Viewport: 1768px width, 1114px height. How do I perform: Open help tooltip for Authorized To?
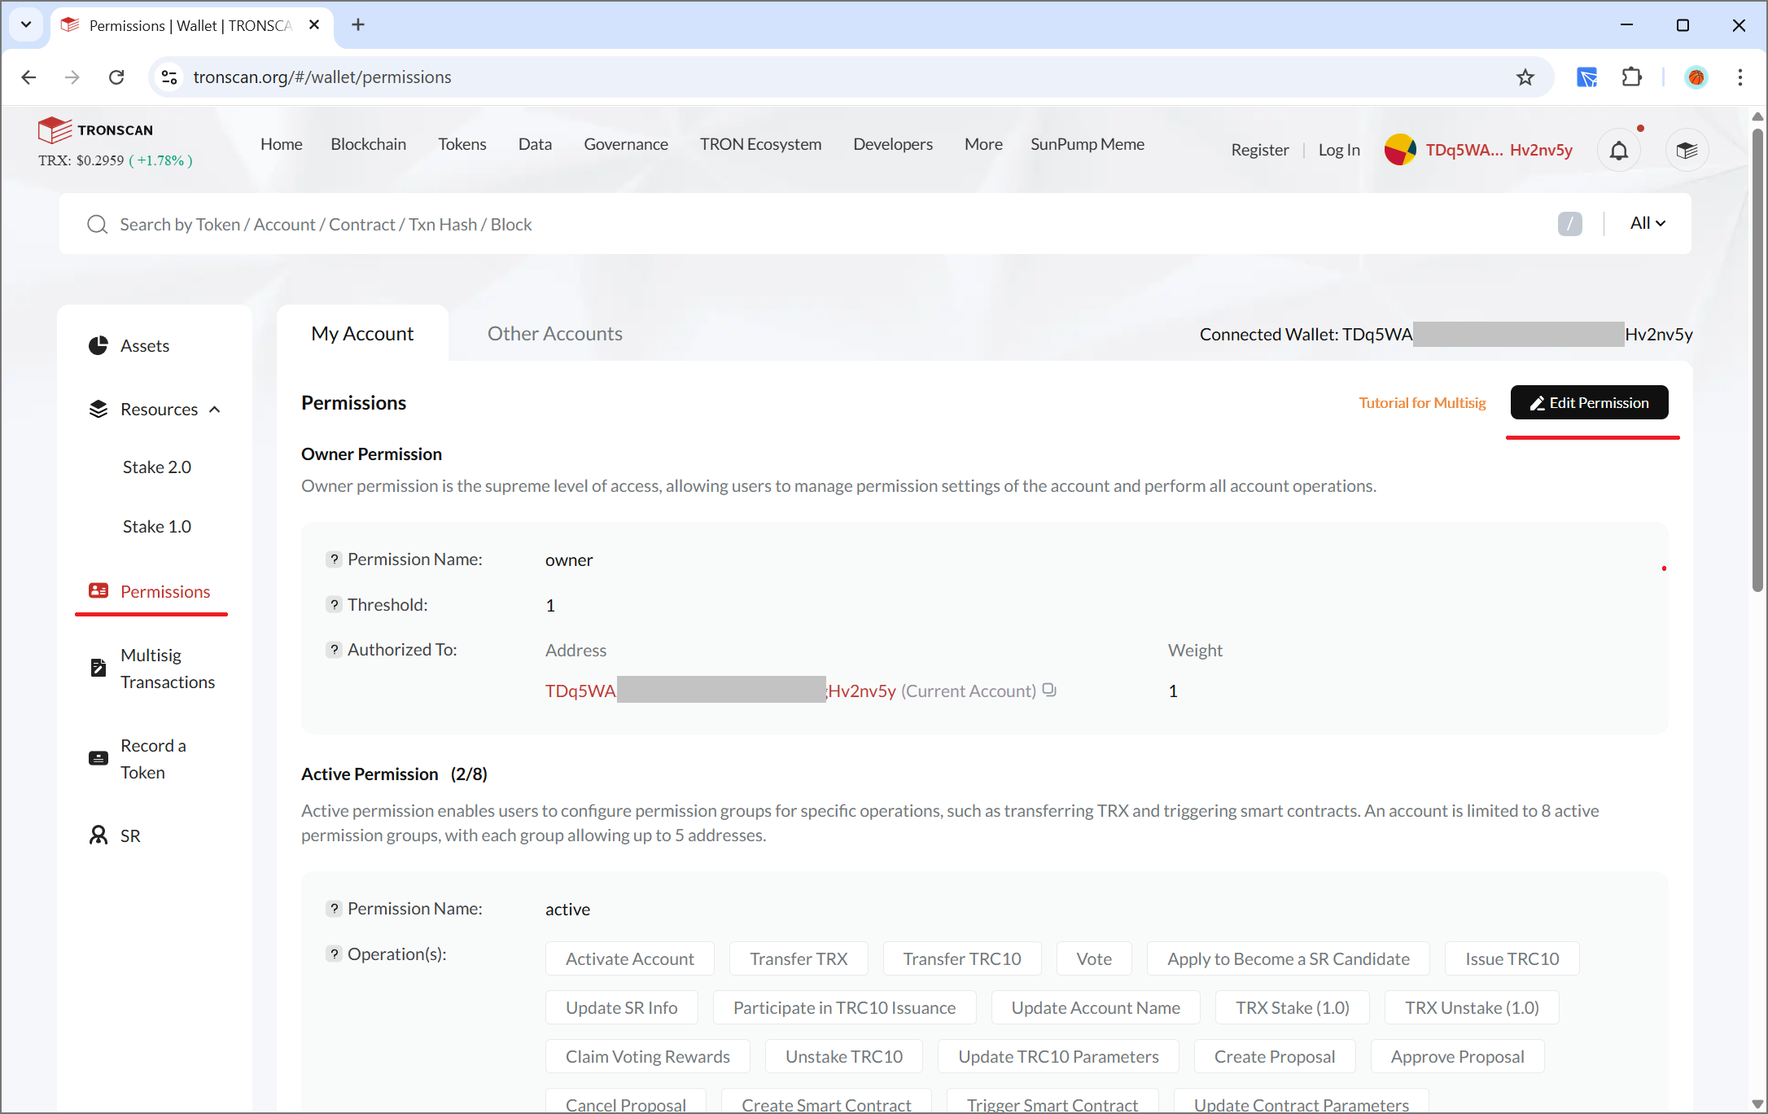tap(334, 650)
